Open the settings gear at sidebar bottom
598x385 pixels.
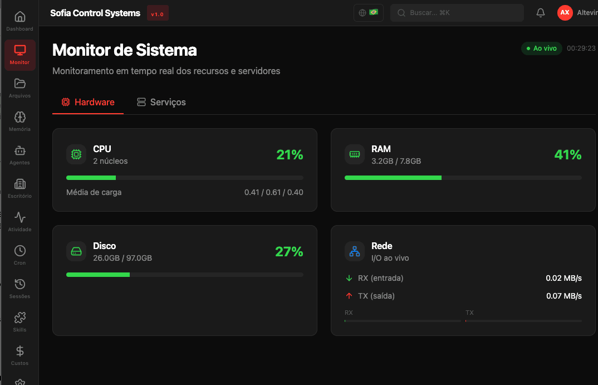coord(20,382)
